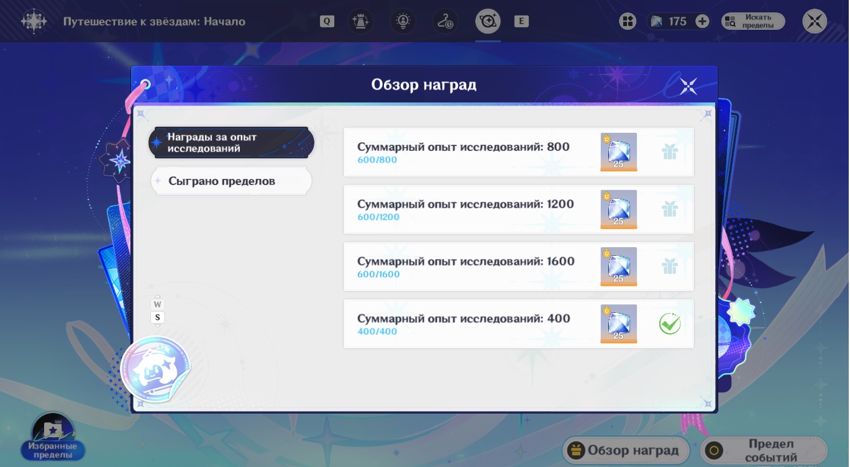850x467 pixels.
Task: Click the Искать пределы button
Action: tap(753, 22)
